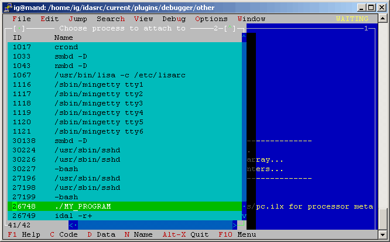Viewport: 390px width, 242px height.
Task: Click the vertical scrollbar down arrow
Action: tap(244, 216)
